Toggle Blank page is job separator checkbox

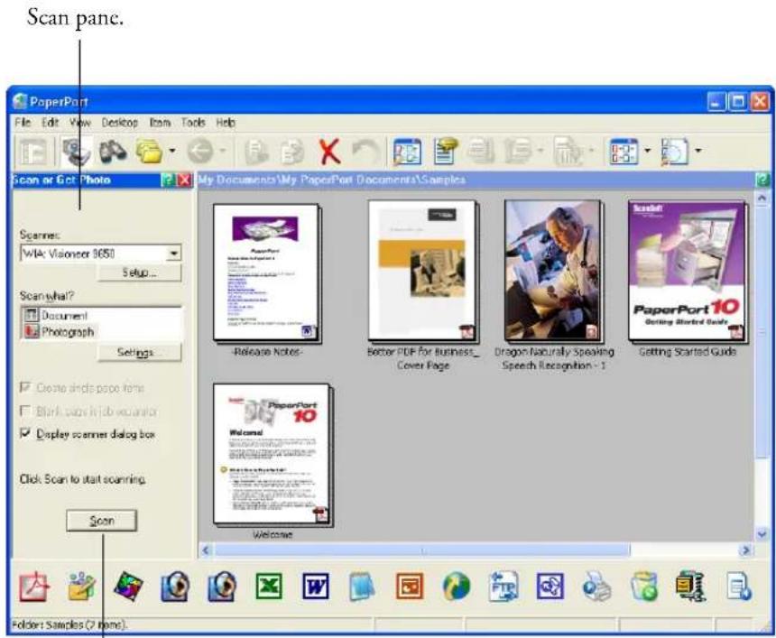(24, 411)
